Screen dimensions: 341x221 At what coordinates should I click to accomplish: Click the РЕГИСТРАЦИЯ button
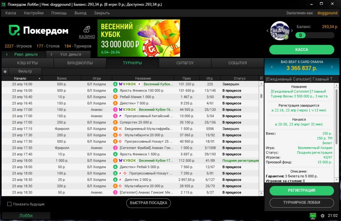302,190
